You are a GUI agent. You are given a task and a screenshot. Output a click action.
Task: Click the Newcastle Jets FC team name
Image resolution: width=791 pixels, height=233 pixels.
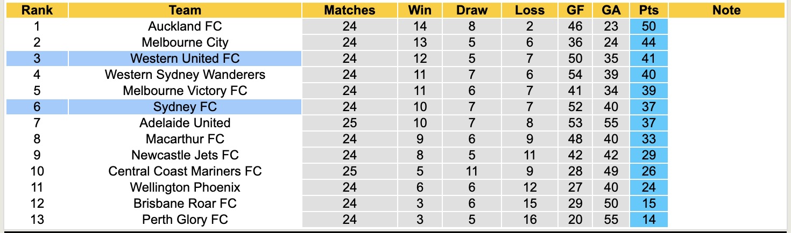(185, 155)
